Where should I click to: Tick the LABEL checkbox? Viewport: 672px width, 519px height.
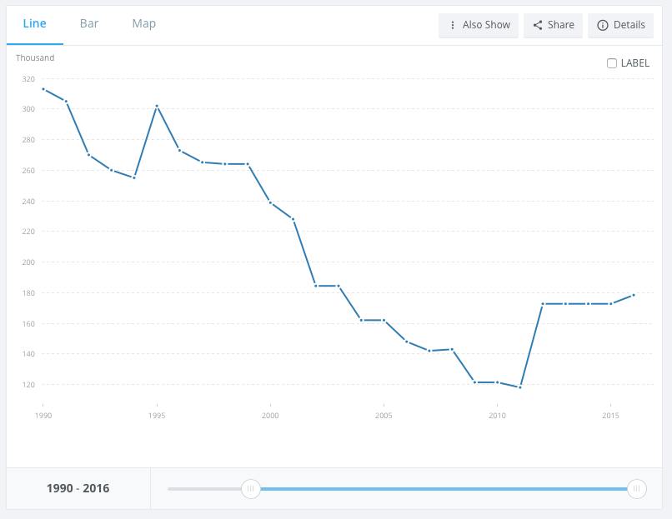click(x=612, y=63)
